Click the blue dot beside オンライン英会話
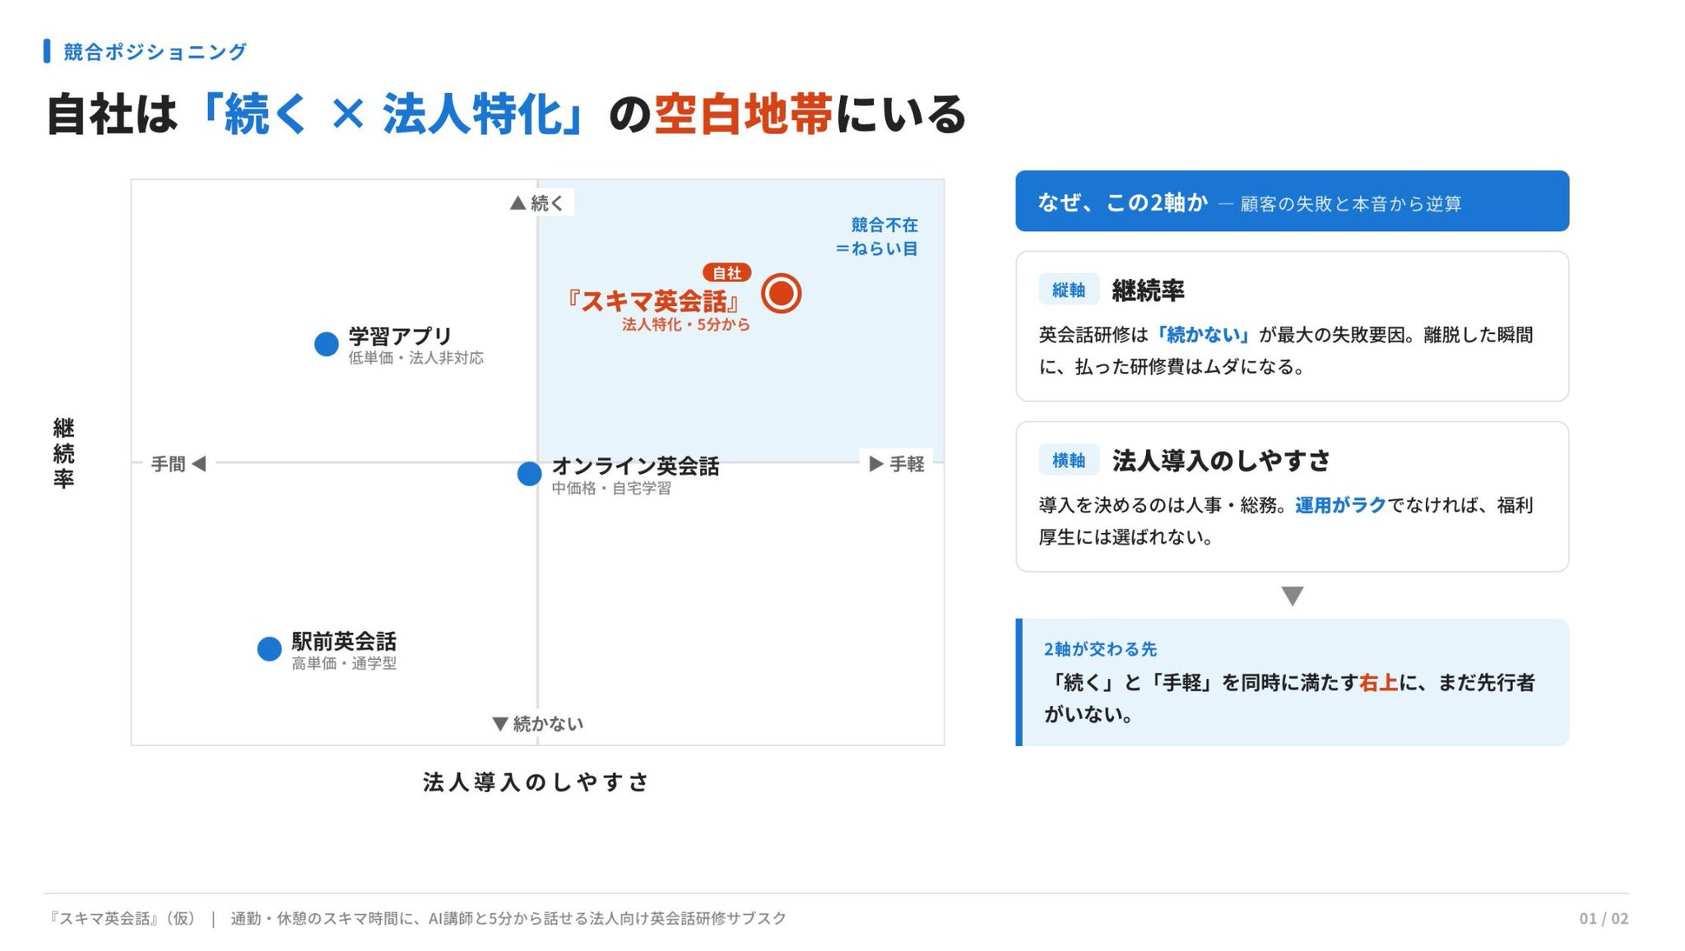This screenshot has width=1685, height=951. pyautogui.click(x=529, y=474)
